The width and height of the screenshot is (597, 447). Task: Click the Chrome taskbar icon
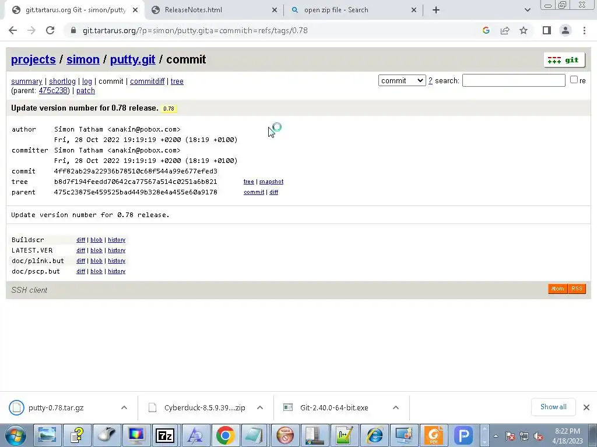[x=225, y=435]
